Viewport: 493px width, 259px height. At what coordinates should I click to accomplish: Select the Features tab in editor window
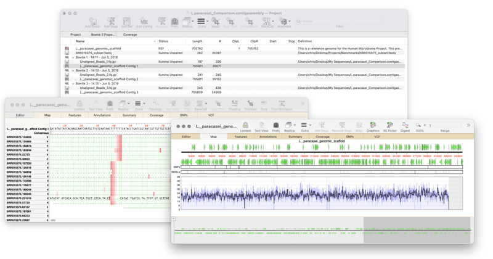[x=75, y=115]
